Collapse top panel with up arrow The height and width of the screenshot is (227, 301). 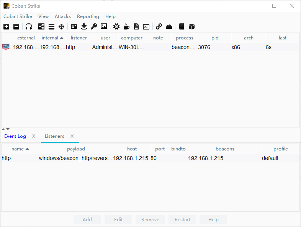[x=3, y=129]
